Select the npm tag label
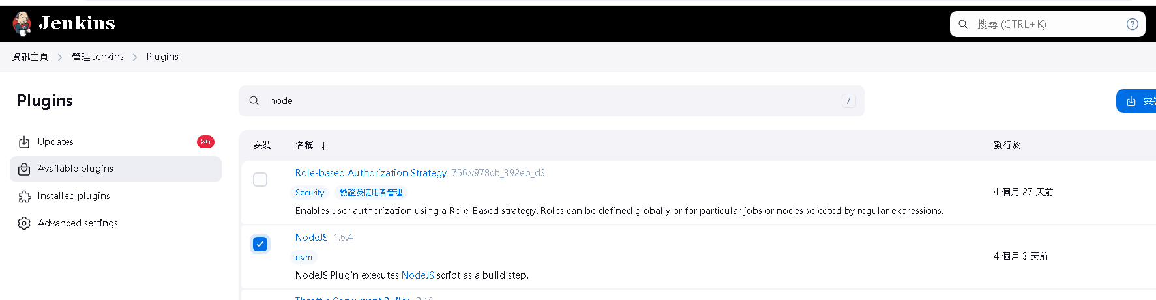The width and height of the screenshot is (1156, 300). pos(304,257)
